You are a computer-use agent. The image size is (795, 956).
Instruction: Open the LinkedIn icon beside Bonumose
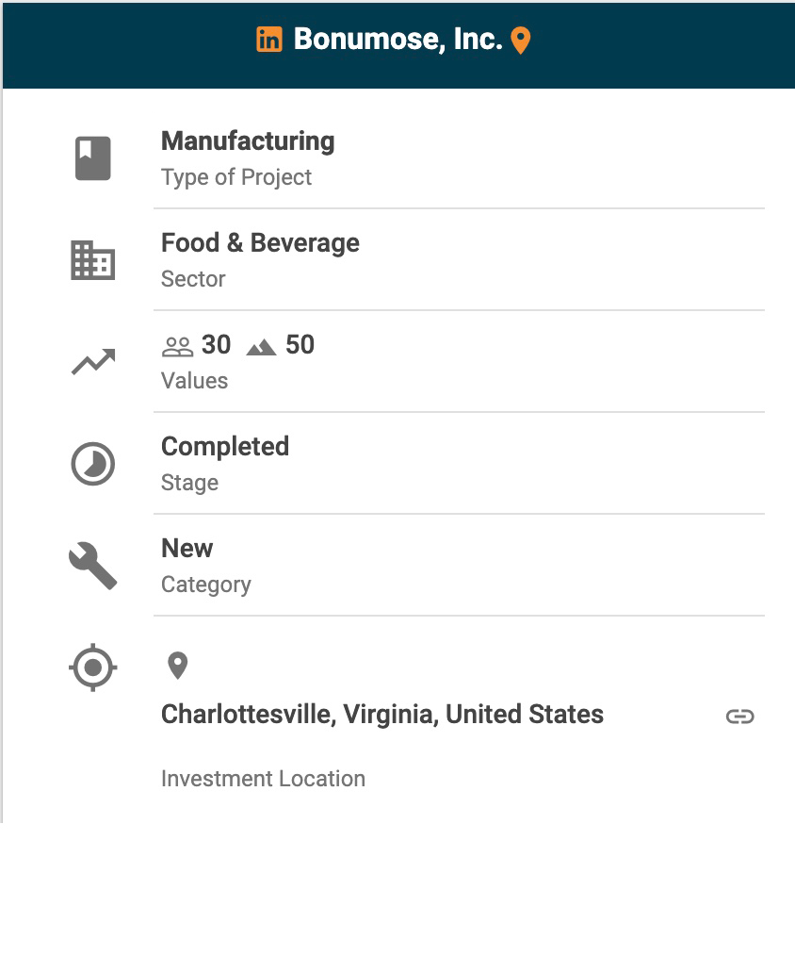269,40
